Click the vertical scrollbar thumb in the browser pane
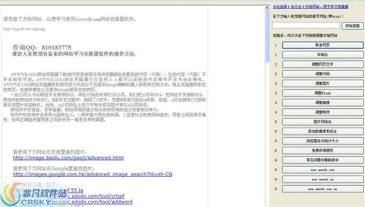Screen dimensions: 365x207 267,36
